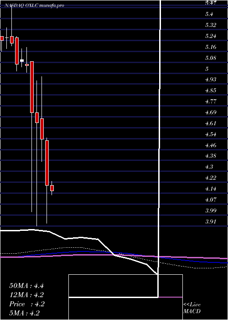The height and width of the screenshot is (320, 228).
Task: Click the 5.16 price axis label
Action: 211,47
